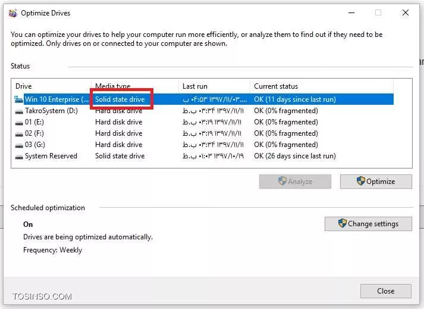Sort by the Media type column header
This screenshot has height=309, width=424.
click(135, 86)
